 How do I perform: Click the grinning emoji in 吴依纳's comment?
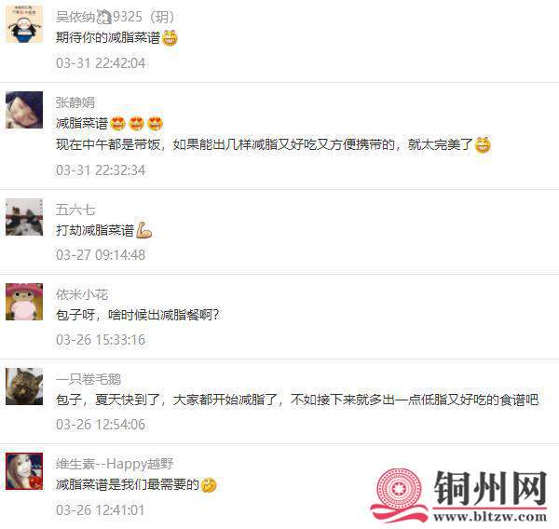pyautogui.click(x=170, y=38)
